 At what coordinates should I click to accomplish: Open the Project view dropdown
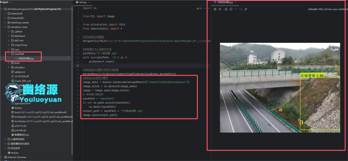click(6, 2)
